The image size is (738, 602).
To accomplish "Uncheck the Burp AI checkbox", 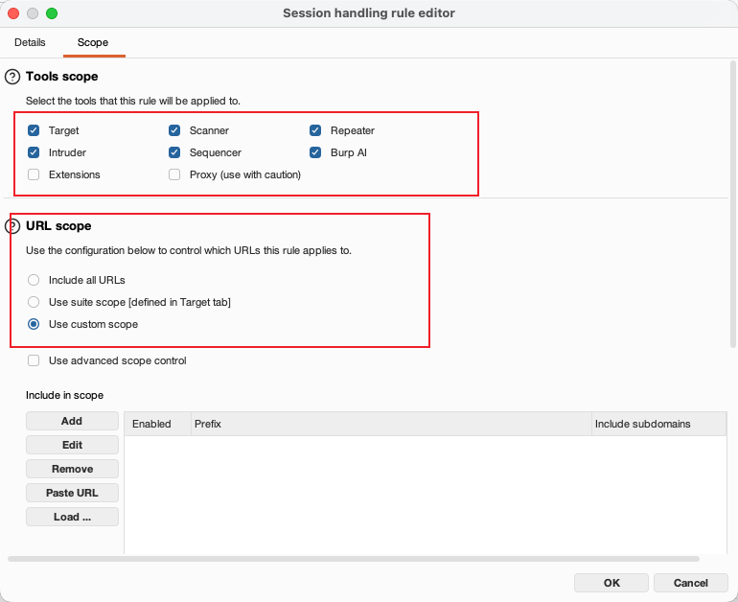I will (315, 152).
